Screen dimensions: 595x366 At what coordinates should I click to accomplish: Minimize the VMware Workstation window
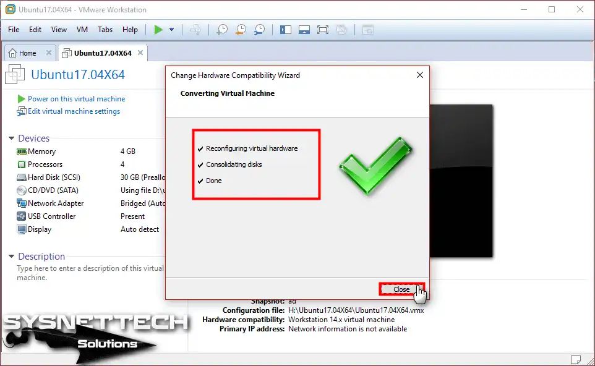524,9
